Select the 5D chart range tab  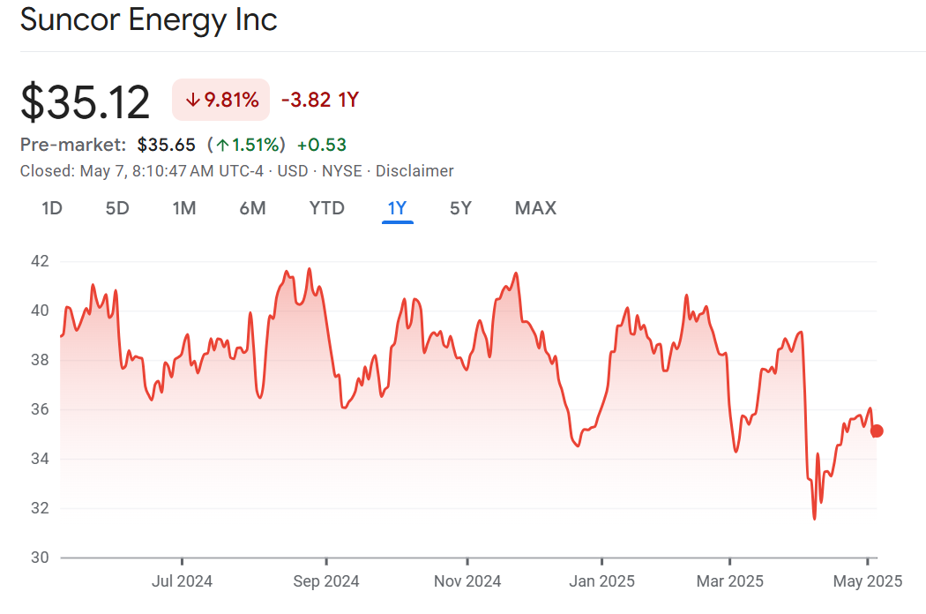pos(117,208)
